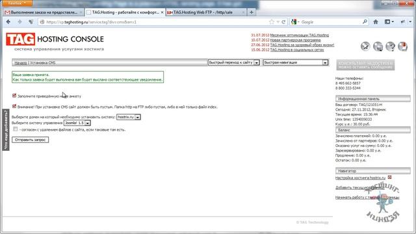Screen dimensions: 416x234
Task: Open 'TAG.Hosting в социальных сетях' link
Action: [297, 50]
